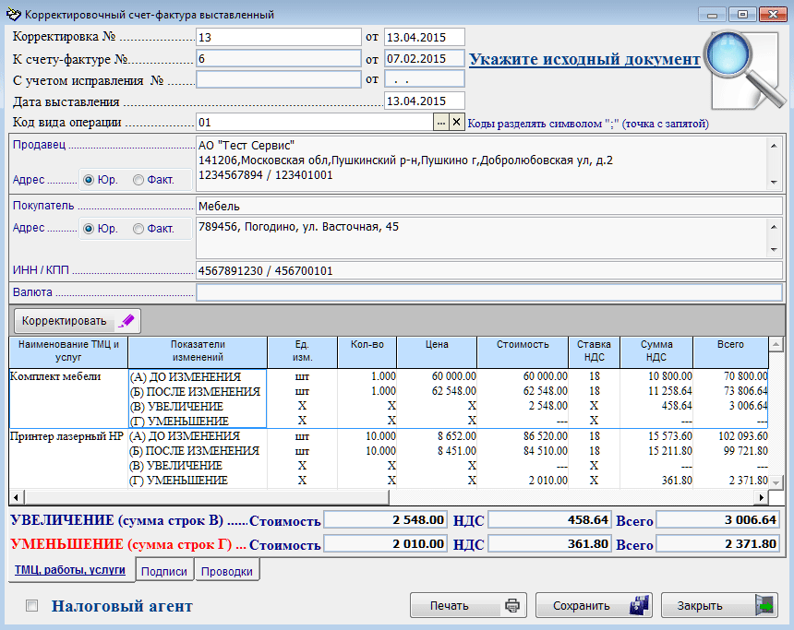This screenshot has width=794, height=630.
Task: Click VAT sum cell 11 258.64
Action: click(x=670, y=391)
